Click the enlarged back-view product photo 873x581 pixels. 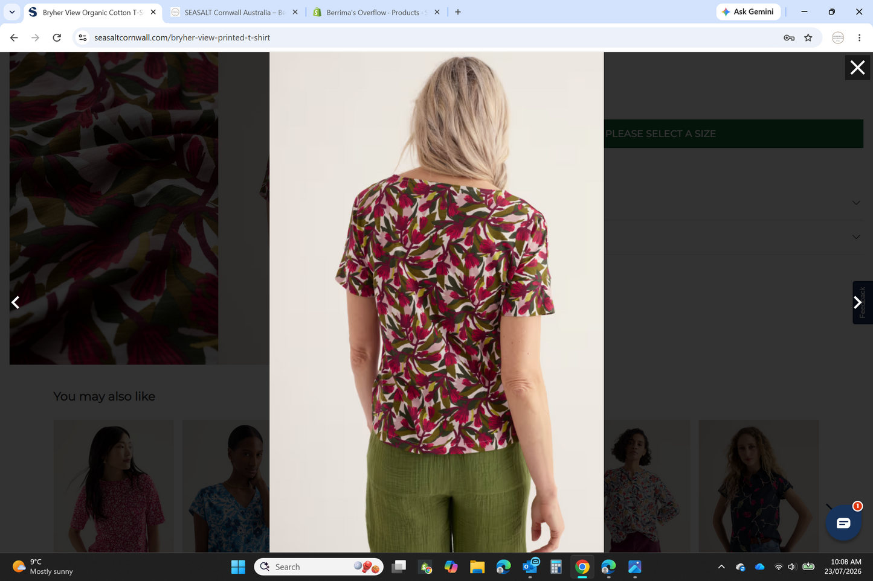coord(436,302)
